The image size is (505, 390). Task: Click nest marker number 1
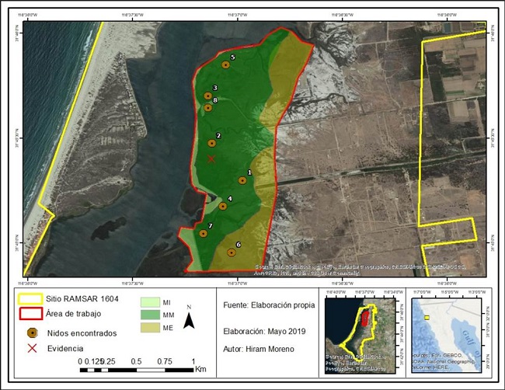coord(242,180)
